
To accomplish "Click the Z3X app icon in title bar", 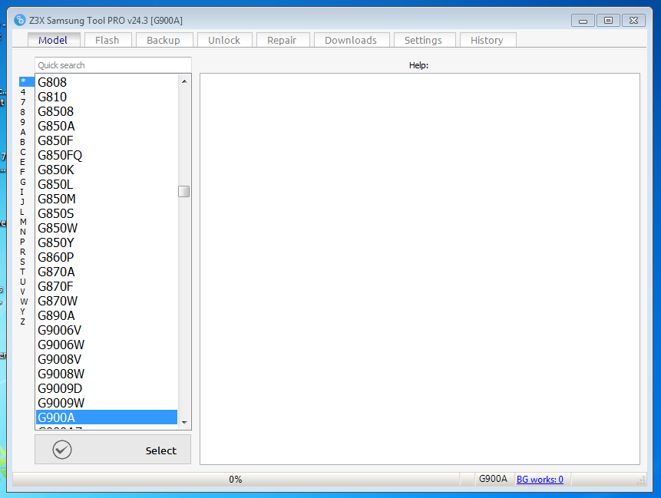I will [19, 20].
